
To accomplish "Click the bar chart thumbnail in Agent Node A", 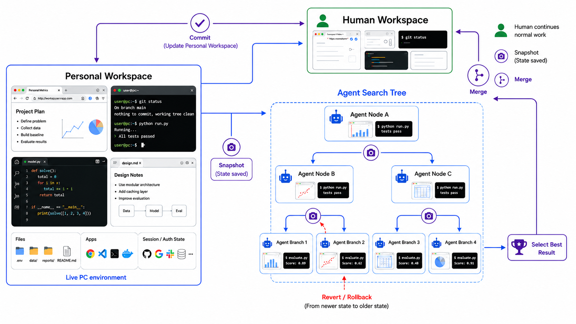I will pos(360,129).
